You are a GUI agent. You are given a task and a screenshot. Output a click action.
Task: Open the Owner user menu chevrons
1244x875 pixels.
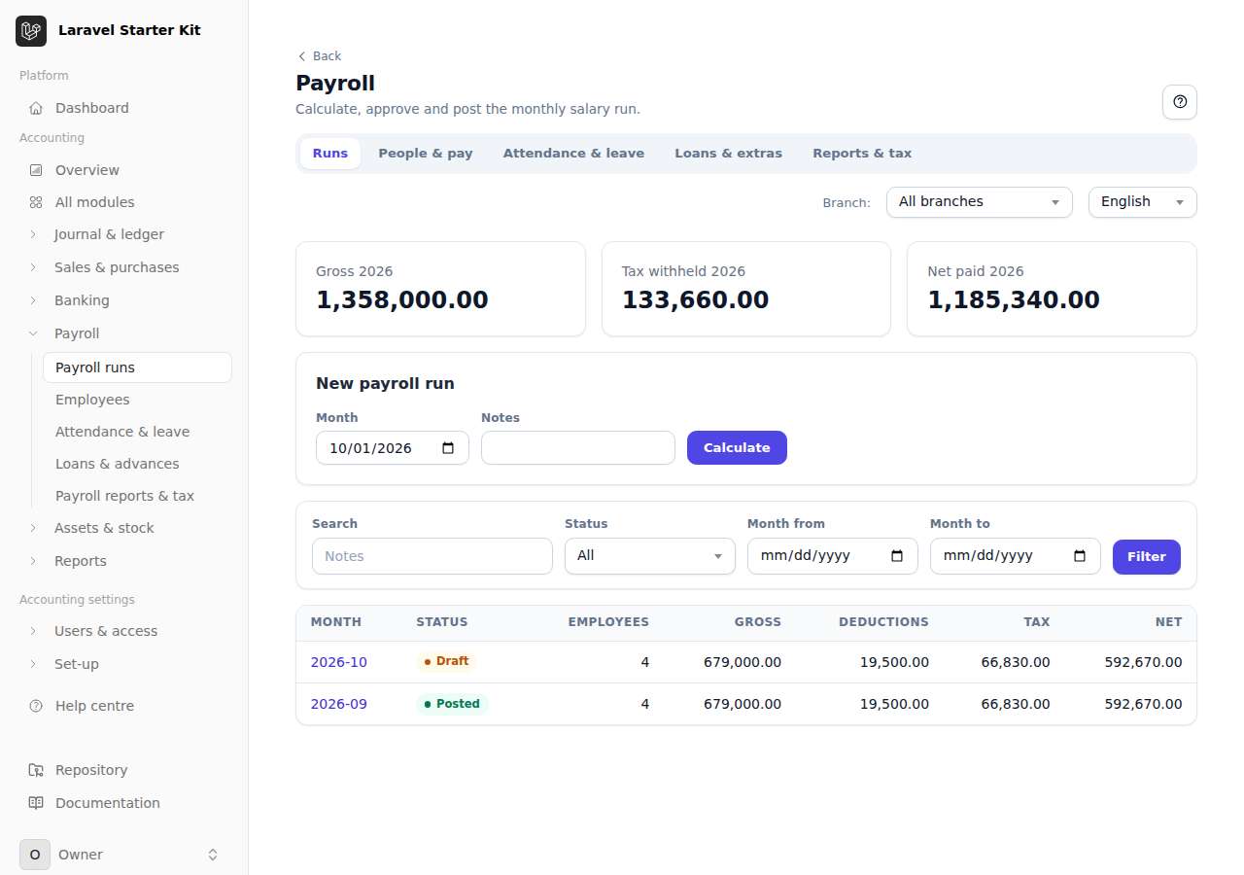click(x=213, y=855)
